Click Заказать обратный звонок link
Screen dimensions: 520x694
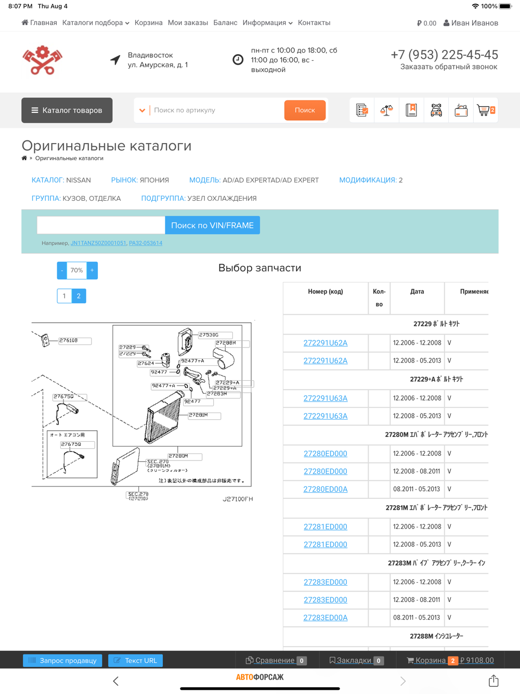449,67
